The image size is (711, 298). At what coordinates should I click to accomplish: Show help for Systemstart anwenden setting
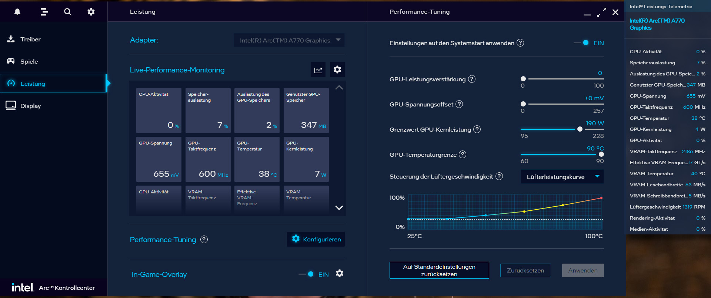pyautogui.click(x=520, y=43)
